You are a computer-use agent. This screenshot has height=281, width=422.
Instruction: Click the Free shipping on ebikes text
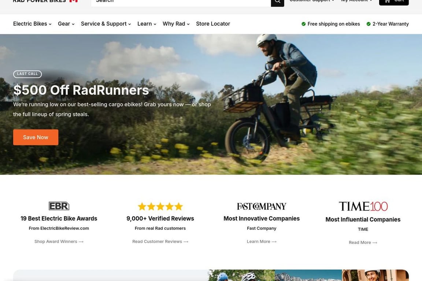[333, 24]
